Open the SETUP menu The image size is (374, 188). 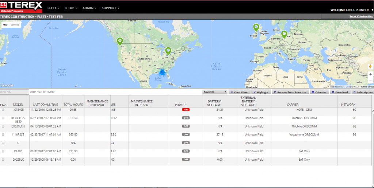71,8
